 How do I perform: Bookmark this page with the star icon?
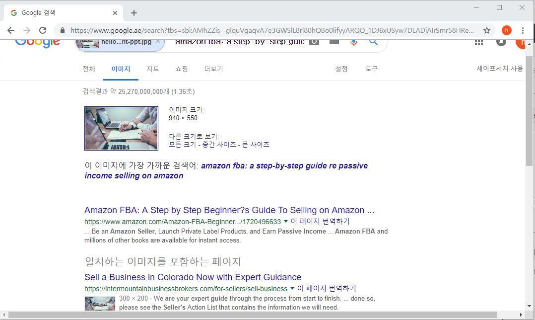pos(487,30)
